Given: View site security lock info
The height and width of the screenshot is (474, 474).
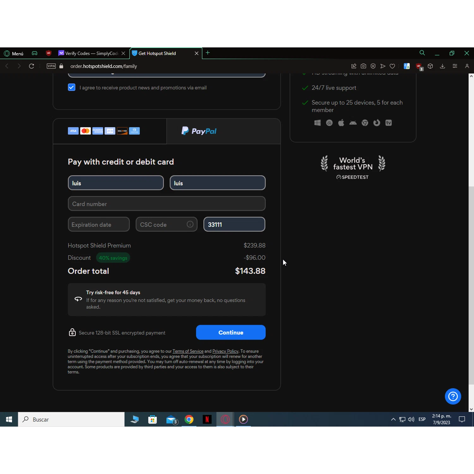Looking at the screenshot, I should click(61, 66).
